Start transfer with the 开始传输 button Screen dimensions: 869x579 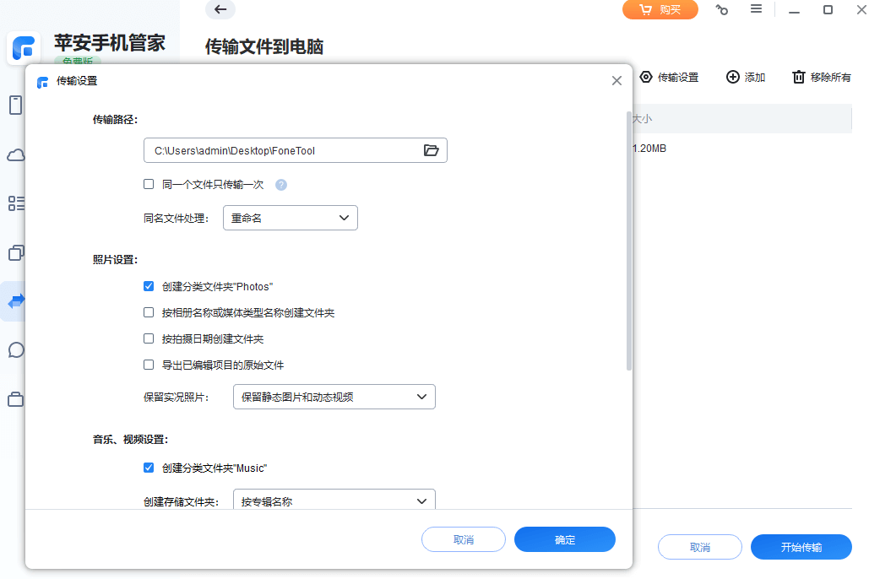click(800, 547)
